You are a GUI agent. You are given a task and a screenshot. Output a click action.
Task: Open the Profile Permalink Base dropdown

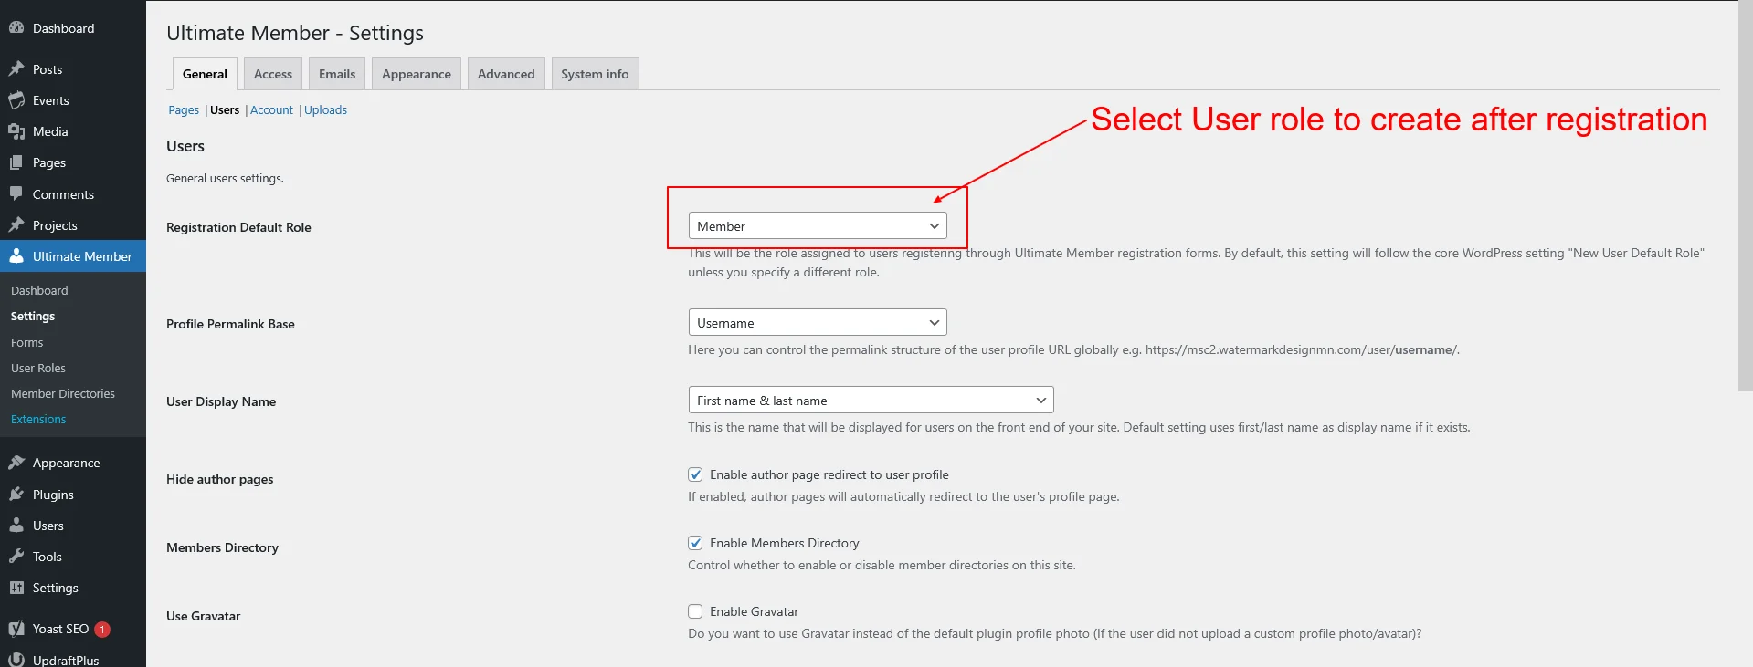tap(817, 322)
